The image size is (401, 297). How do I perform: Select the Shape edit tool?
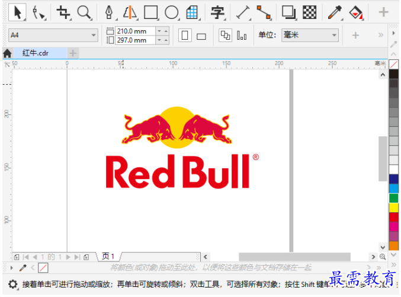[x=39, y=13]
